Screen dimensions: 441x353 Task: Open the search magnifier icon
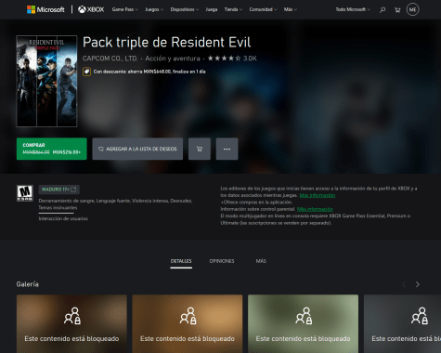pos(383,10)
